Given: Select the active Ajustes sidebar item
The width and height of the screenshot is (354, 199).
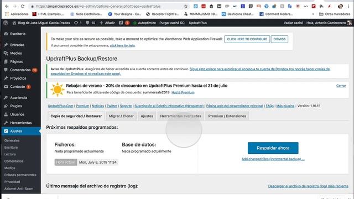Looking at the screenshot, I should pos(21,131).
